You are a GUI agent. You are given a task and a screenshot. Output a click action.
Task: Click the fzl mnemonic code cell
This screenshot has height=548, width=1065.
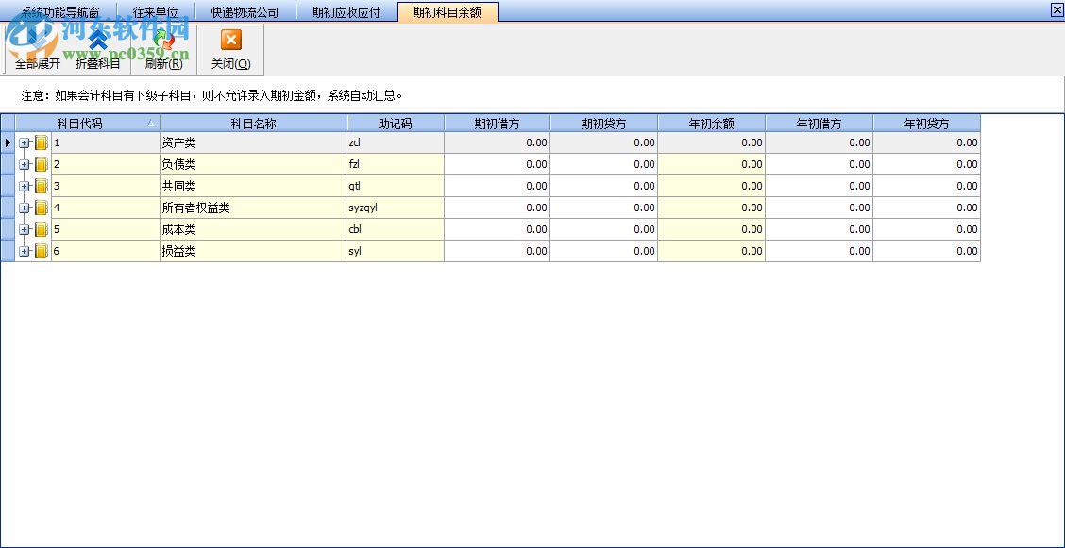[396, 165]
